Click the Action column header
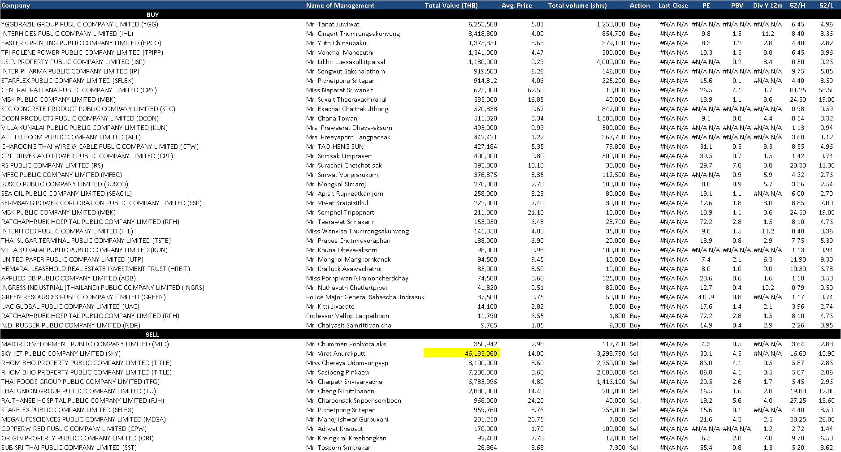The width and height of the screenshot is (841, 452). tap(640, 5)
